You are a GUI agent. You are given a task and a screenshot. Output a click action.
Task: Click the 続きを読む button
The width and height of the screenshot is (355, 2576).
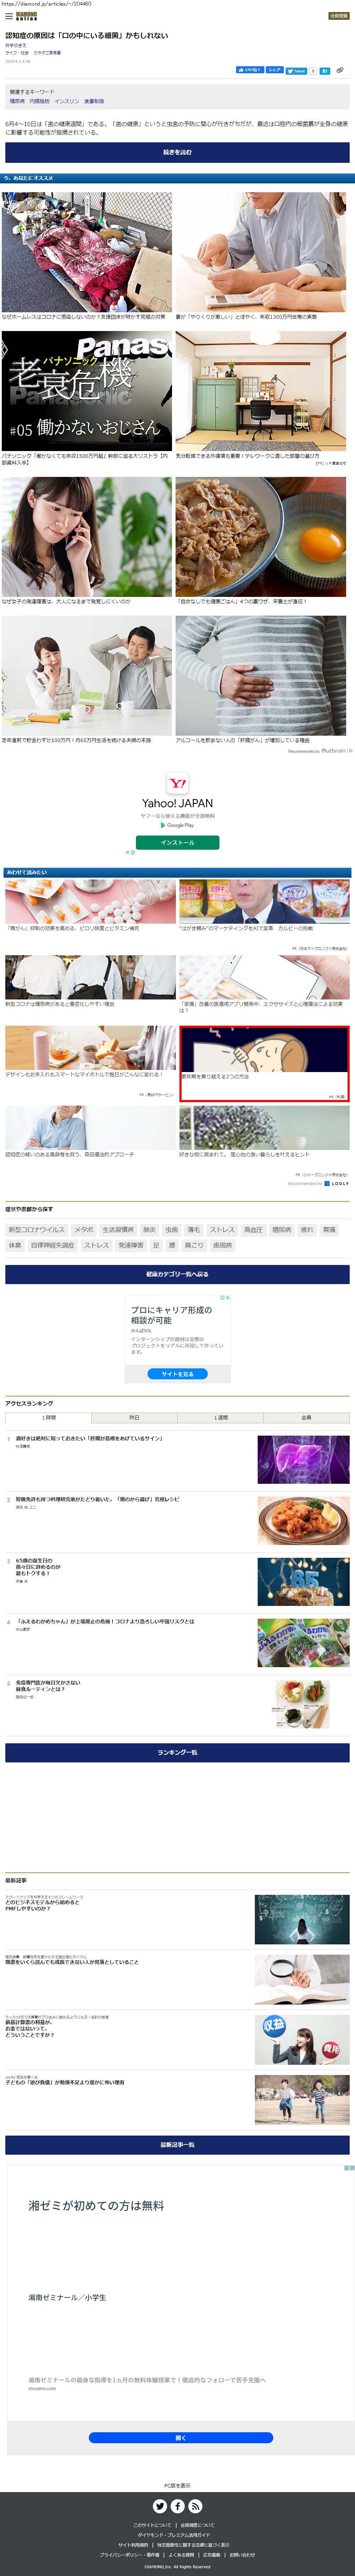[177, 152]
